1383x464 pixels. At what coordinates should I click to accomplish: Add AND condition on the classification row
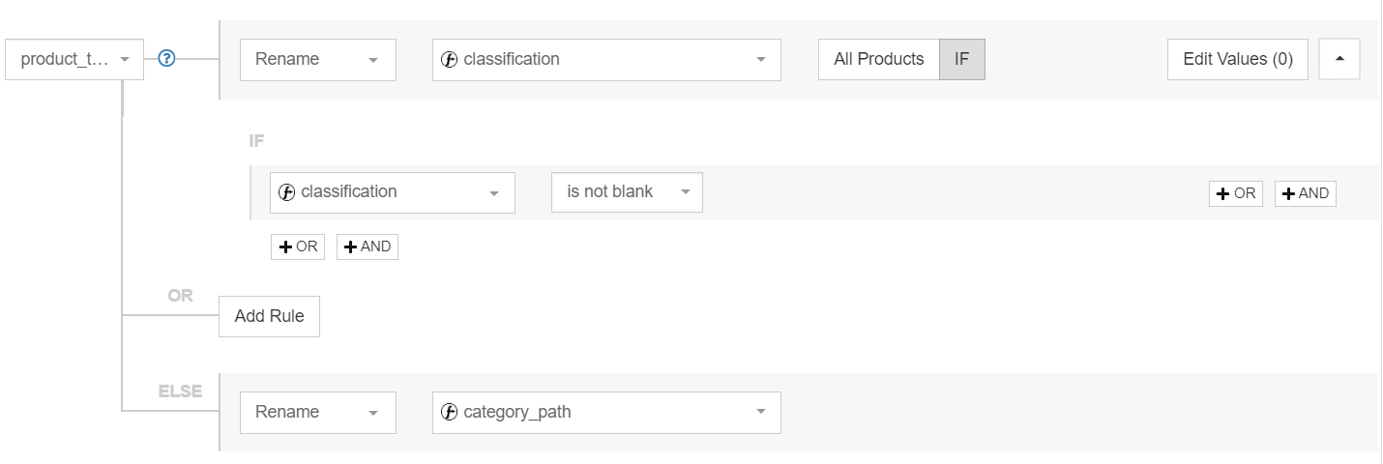[x=1306, y=193]
